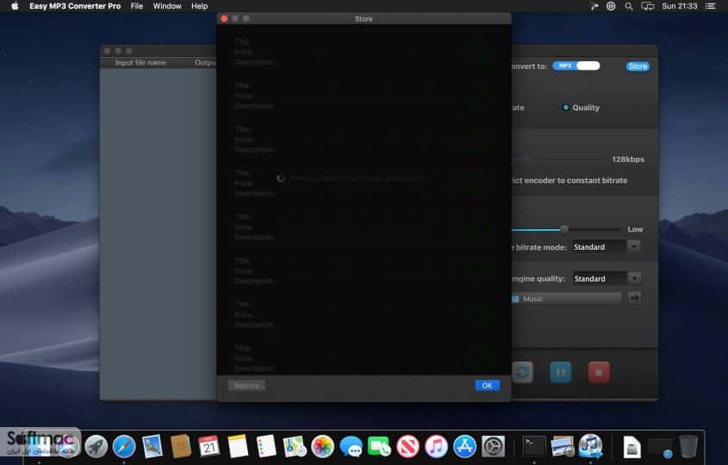Open Launchpad from the Dock

[96, 446]
